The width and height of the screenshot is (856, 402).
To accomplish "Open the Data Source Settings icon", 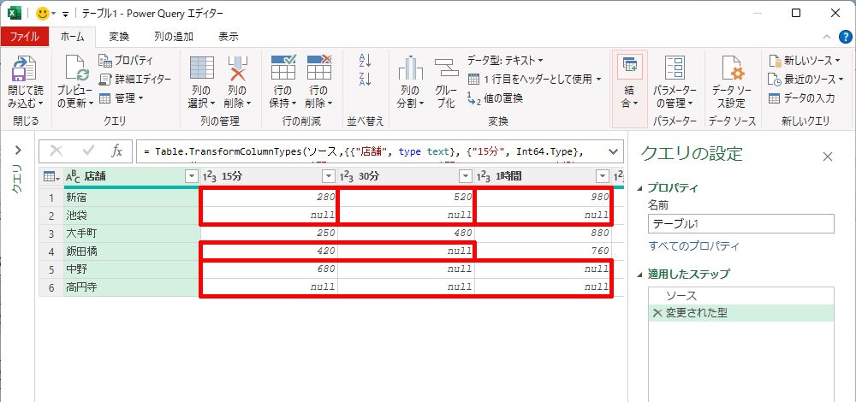I will pos(732,68).
